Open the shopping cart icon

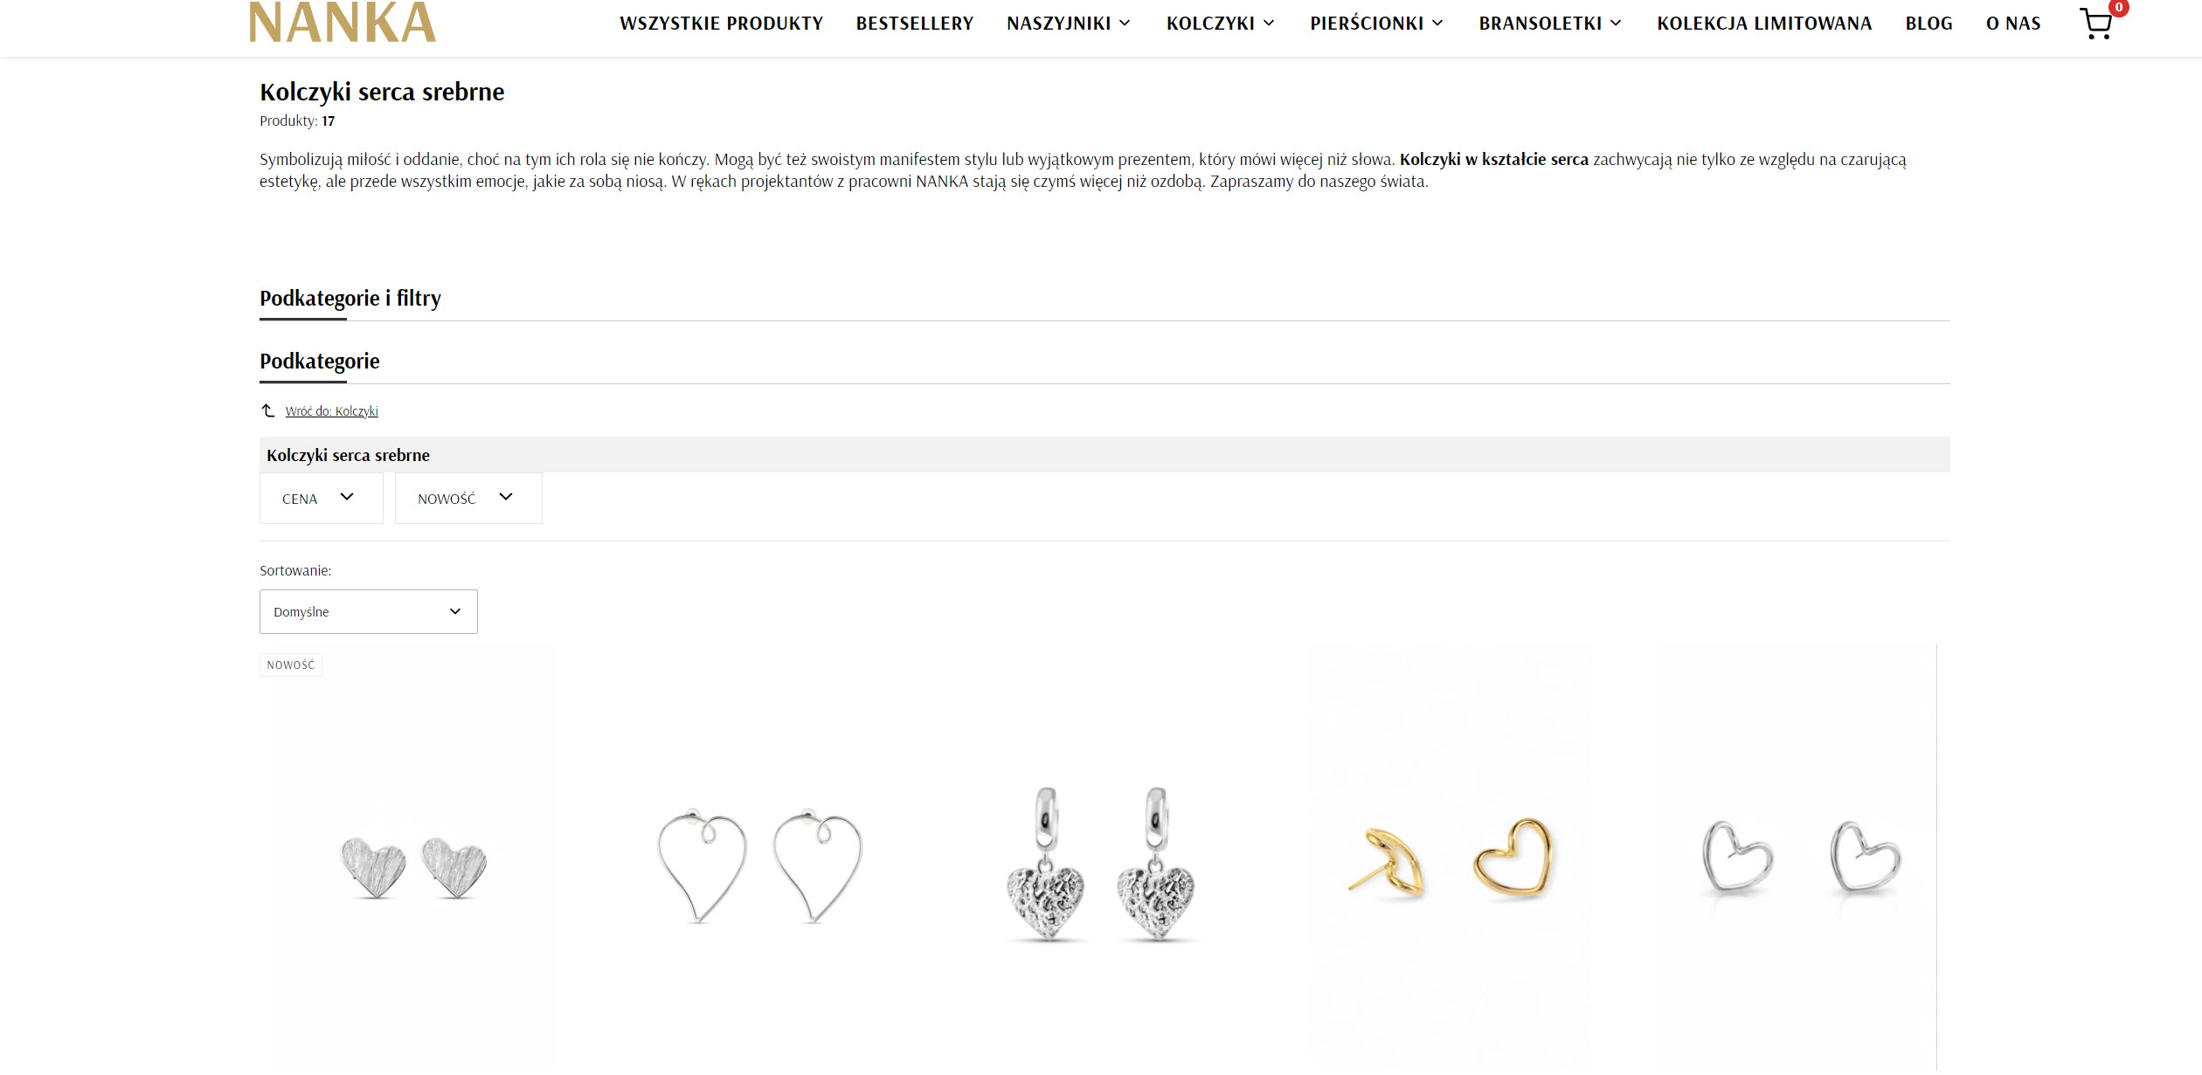point(2095,24)
